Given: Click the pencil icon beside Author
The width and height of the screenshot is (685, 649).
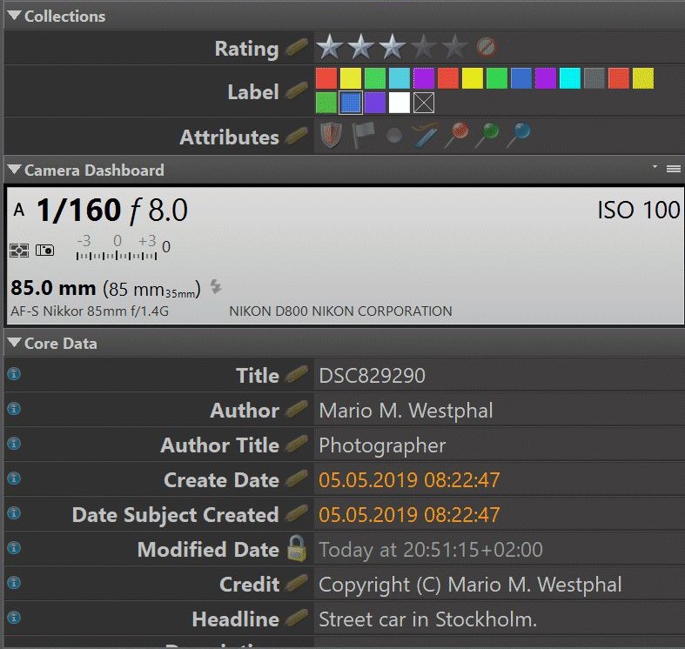Looking at the screenshot, I should tap(297, 409).
